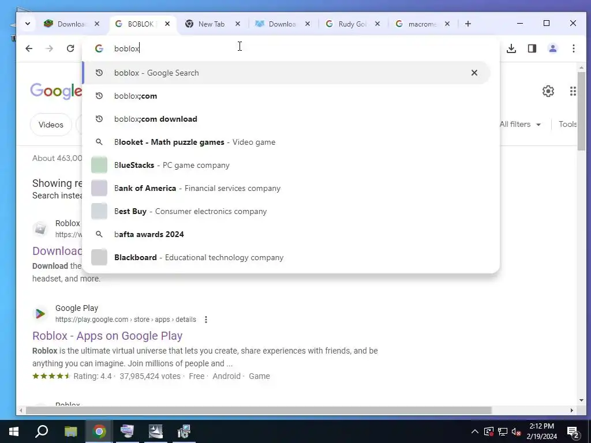Viewport: 591px width, 443px height.
Task: Click the horizontal scrollbar thumb
Action: pos(259,410)
